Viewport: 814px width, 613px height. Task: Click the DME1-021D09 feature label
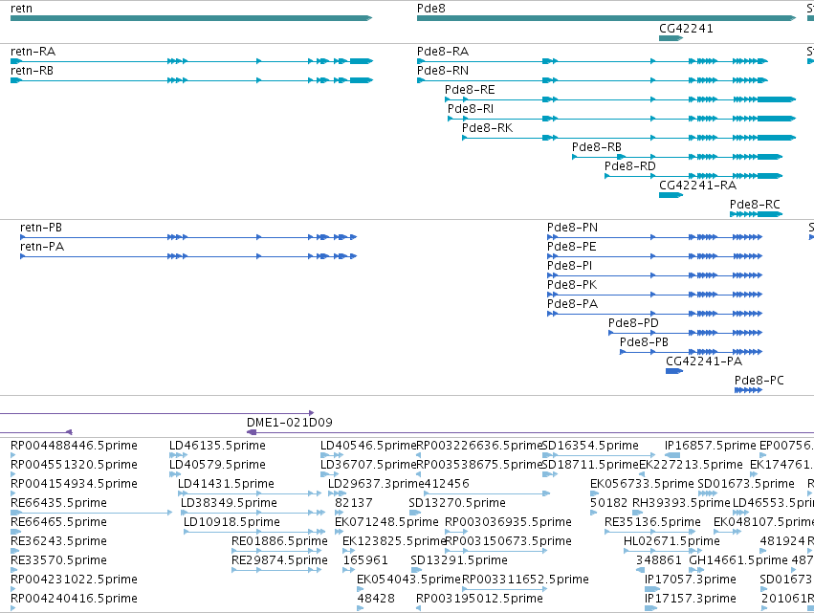290,423
